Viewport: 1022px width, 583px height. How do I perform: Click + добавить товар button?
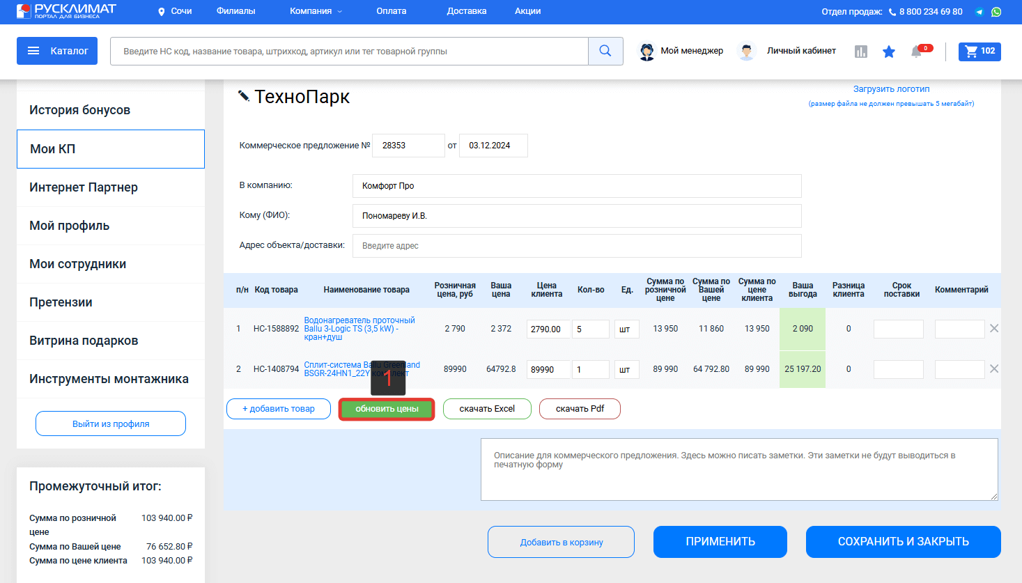(x=278, y=409)
